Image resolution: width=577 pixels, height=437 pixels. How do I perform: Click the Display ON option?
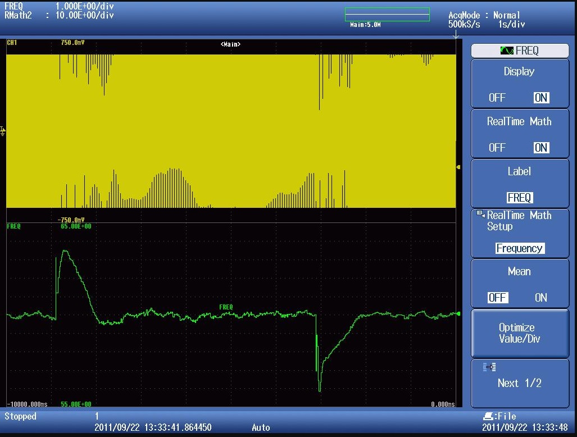click(540, 98)
